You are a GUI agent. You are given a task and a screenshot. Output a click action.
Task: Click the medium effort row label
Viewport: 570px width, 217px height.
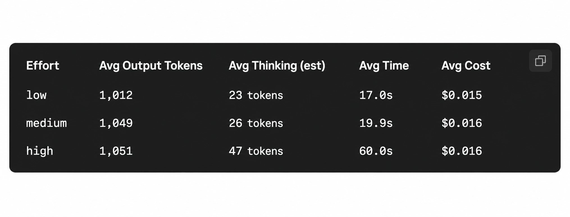[x=47, y=123]
